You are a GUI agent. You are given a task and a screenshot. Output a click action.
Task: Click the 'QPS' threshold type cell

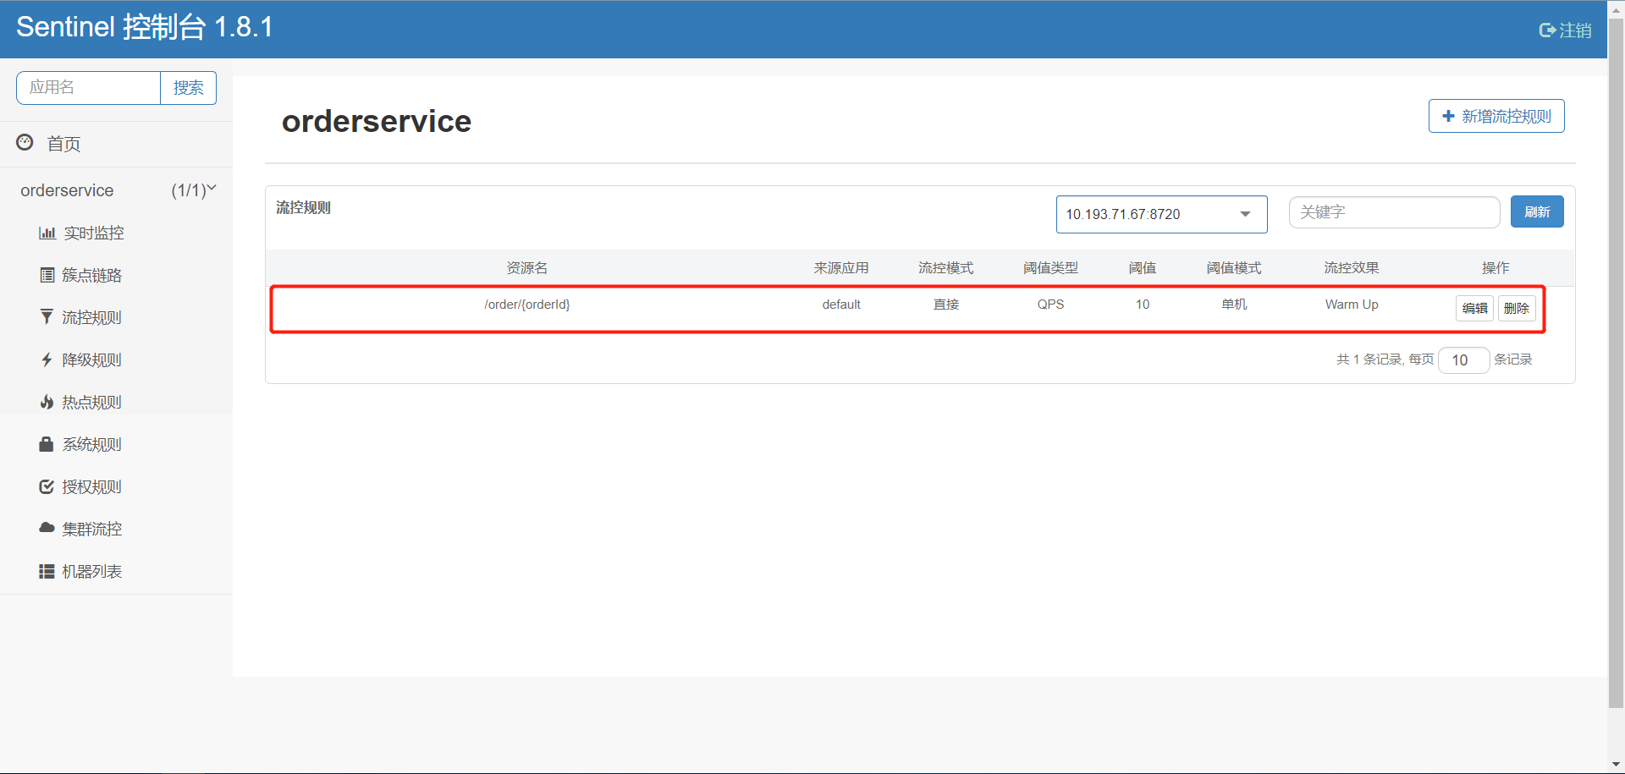(1050, 305)
